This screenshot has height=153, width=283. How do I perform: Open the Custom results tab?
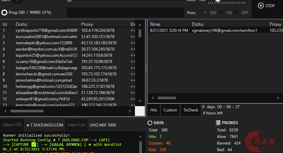pyautogui.click(x=170, y=110)
